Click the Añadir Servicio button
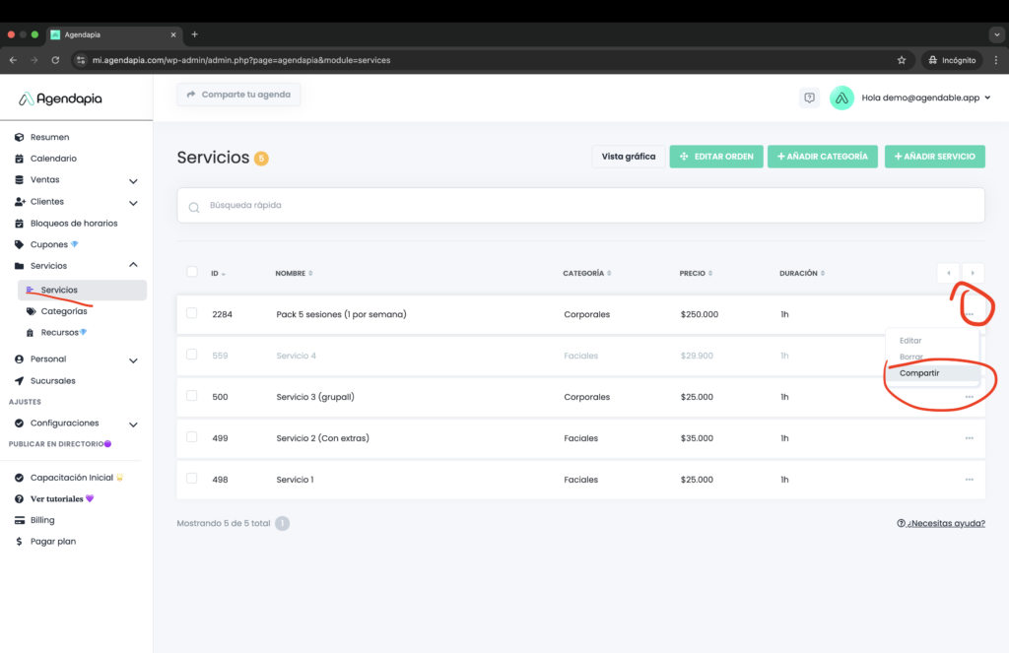This screenshot has height=653, width=1009. pyautogui.click(x=934, y=157)
